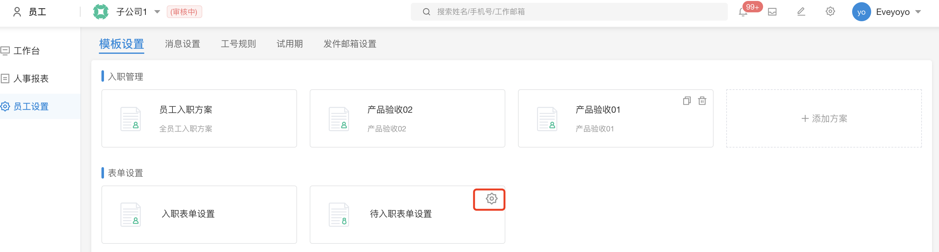Open the header settings gear icon
Viewport: 939px width, 252px height.
click(830, 12)
